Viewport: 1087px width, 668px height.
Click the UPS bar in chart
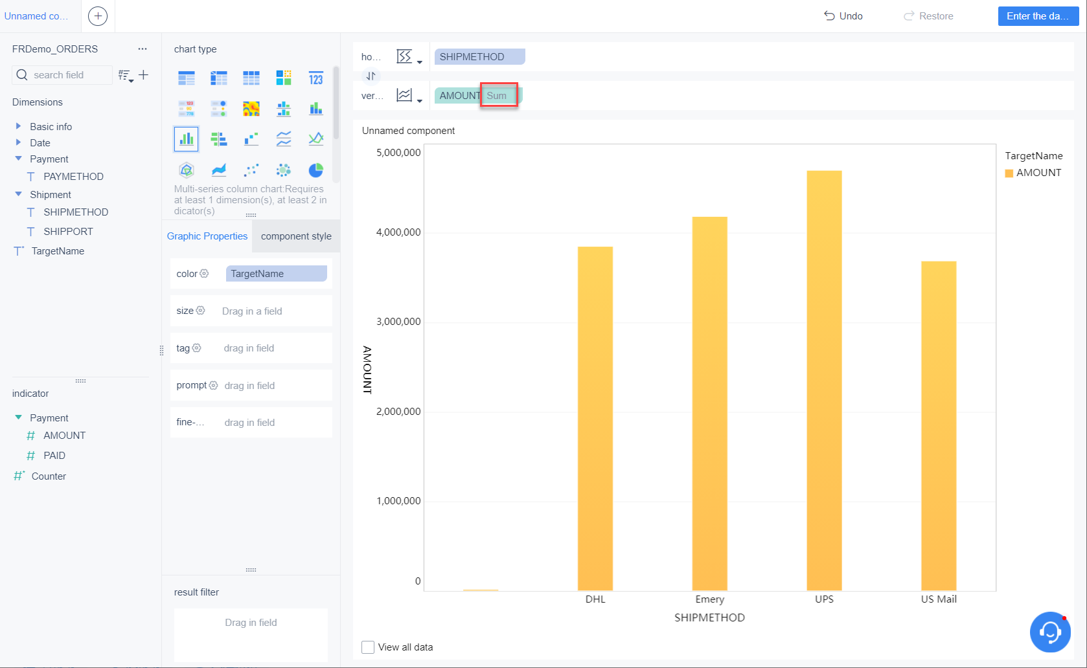[x=824, y=381]
